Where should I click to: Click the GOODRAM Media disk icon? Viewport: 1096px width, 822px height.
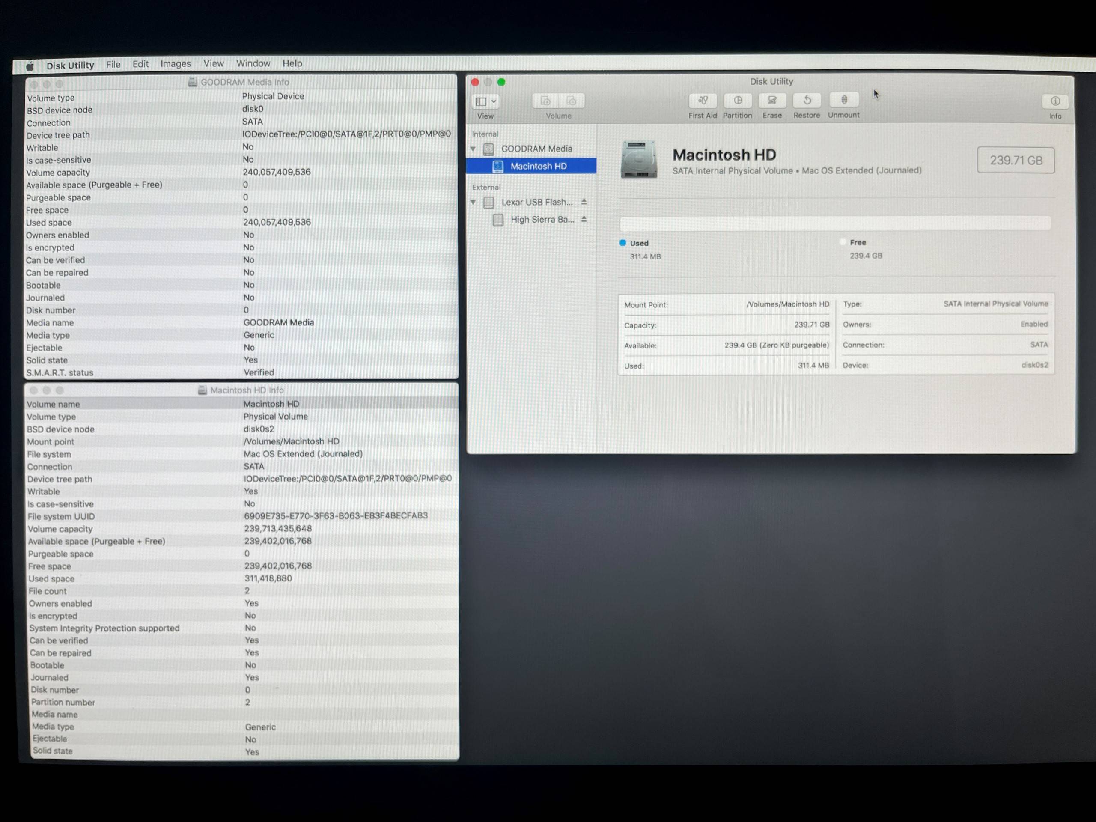point(489,149)
